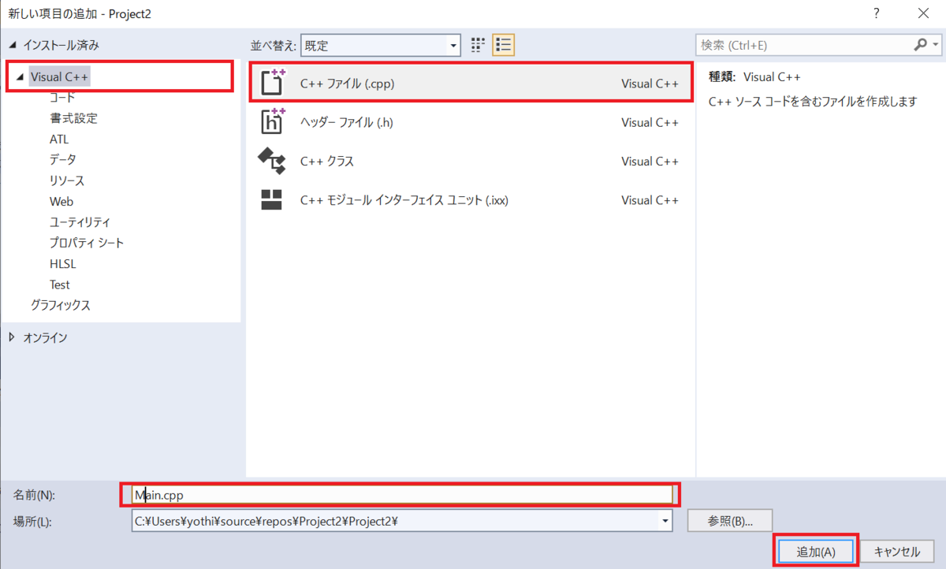
Task: Click the 場所 path text field
Action: pyautogui.click(x=396, y=520)
